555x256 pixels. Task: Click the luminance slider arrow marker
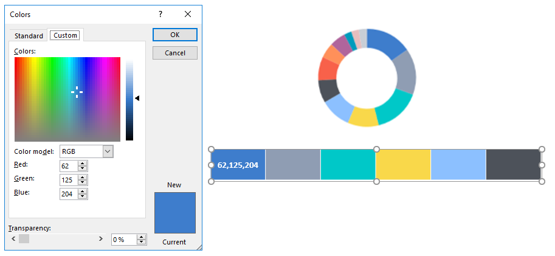[137, 98]
